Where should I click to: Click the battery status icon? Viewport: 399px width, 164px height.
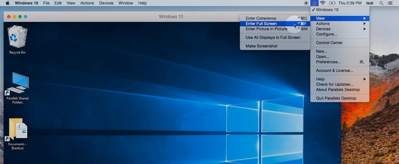332,3
